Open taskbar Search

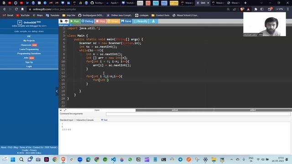[21, 159]
